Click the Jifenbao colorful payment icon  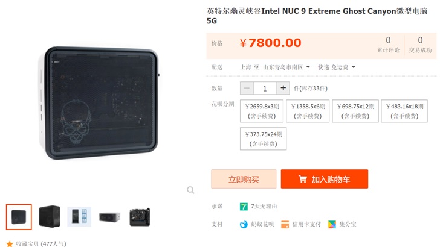click(x=332, y=224)
